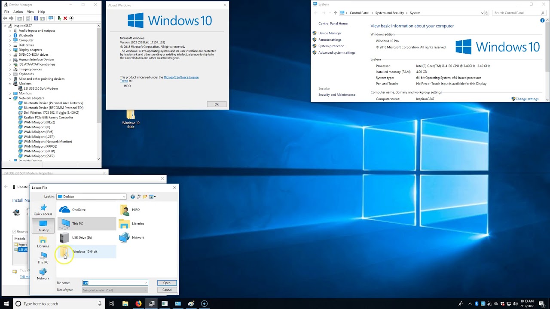
Task: Show hidden icons chevron in system tray
Action: click(470, 303)
